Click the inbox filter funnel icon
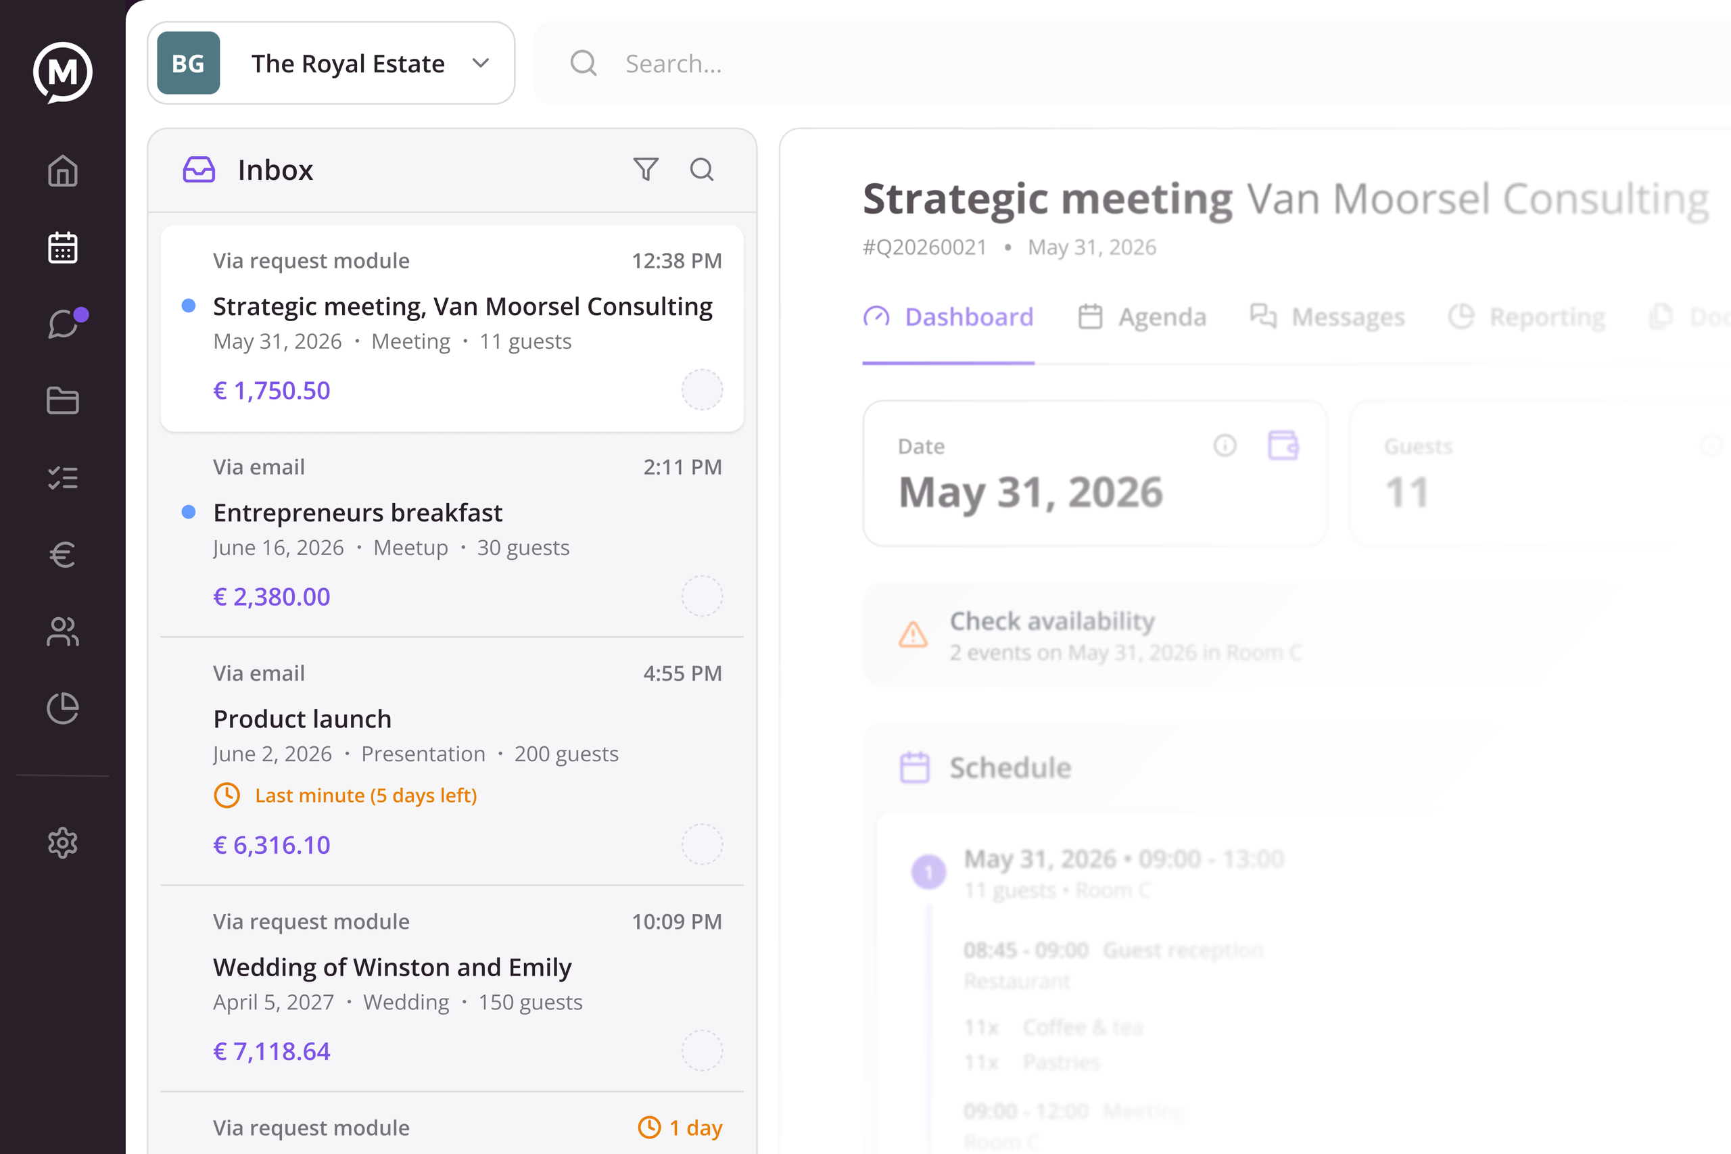 [646, 169]
